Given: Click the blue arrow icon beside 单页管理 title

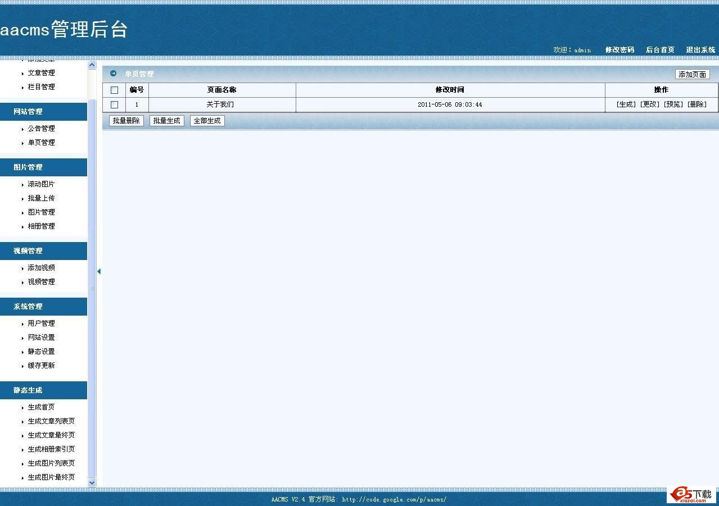Looking at the screenshot, I should tap(113, 74).
